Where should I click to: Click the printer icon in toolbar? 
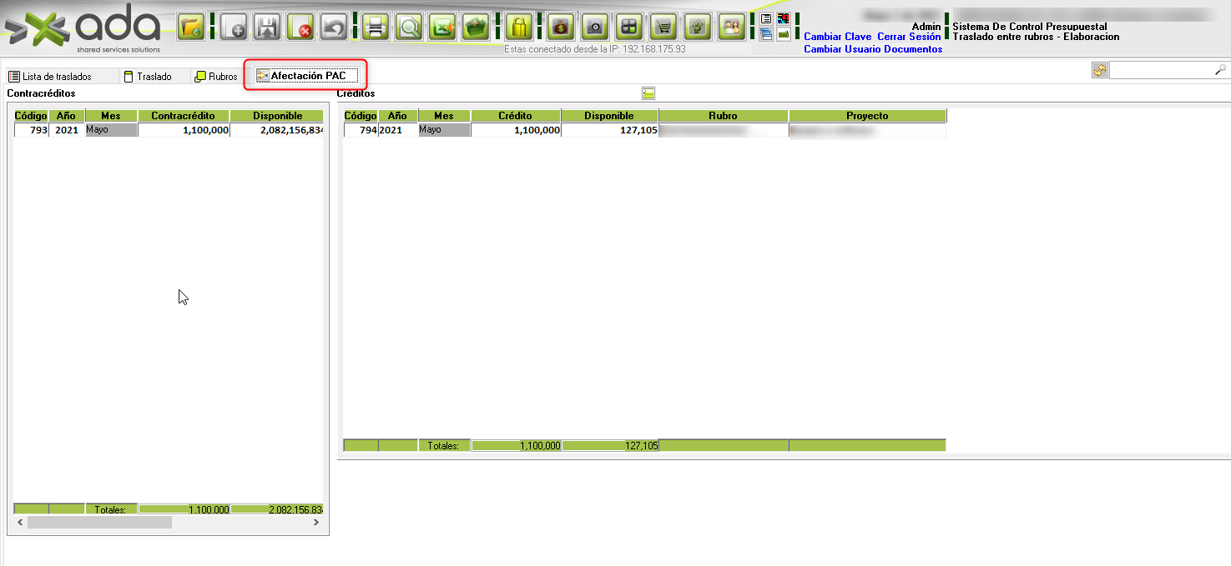pyautogui.click(x=376, y=27)
